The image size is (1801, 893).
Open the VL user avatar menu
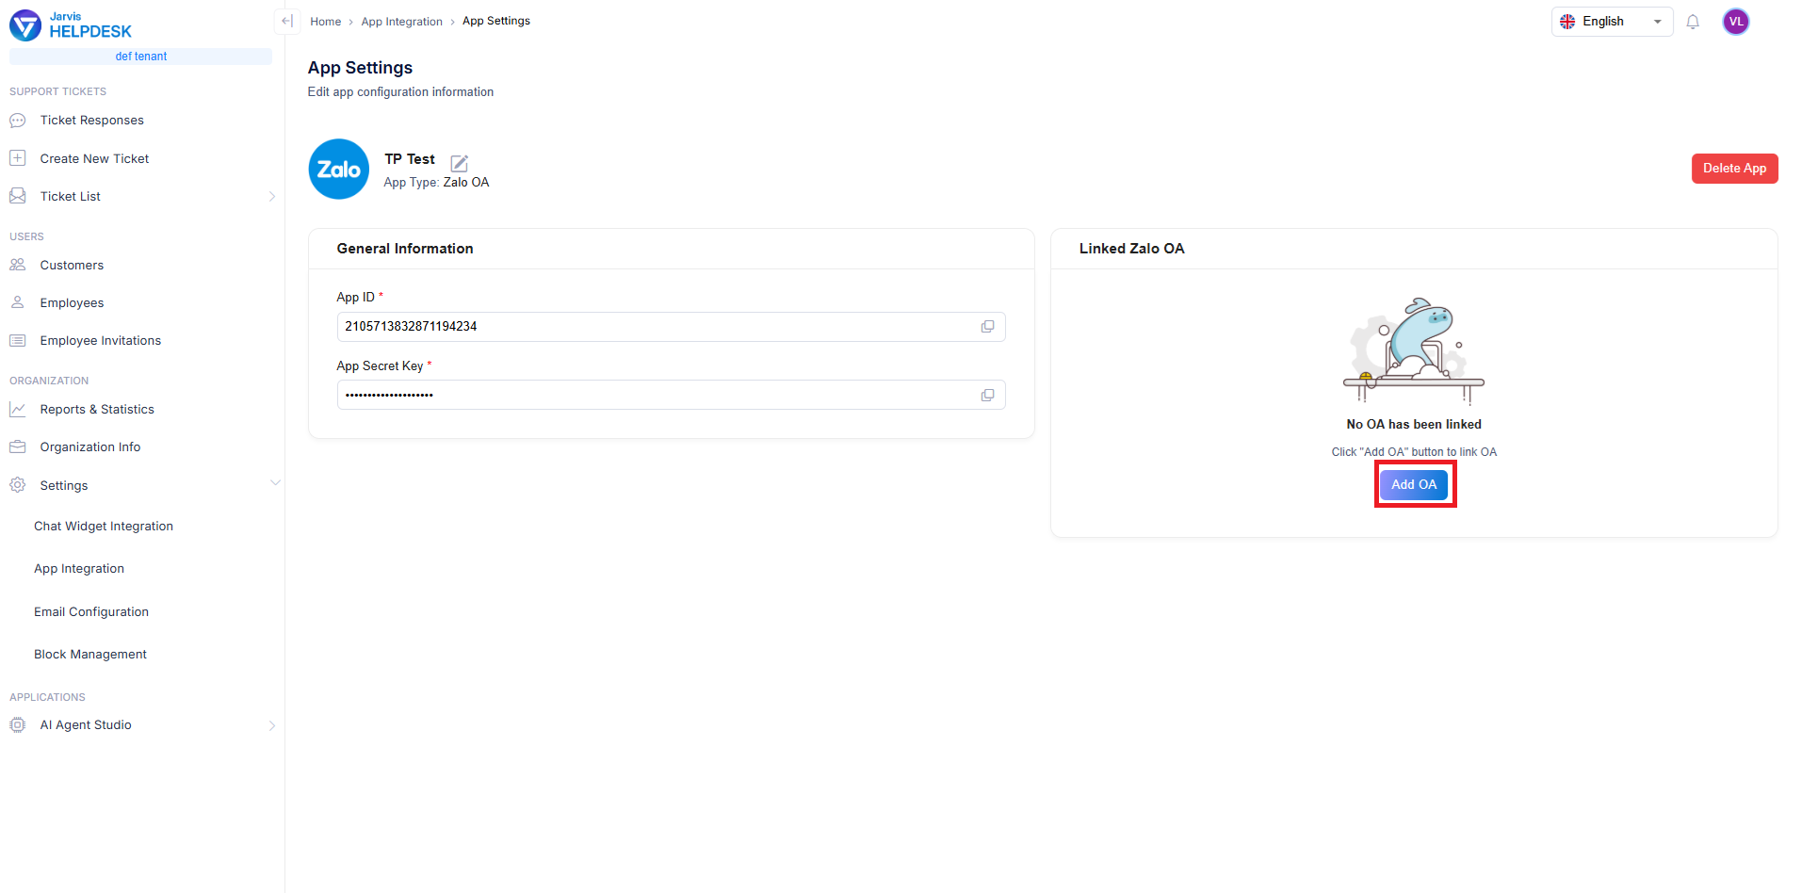pyautogui.click(x=1736, y=22)
